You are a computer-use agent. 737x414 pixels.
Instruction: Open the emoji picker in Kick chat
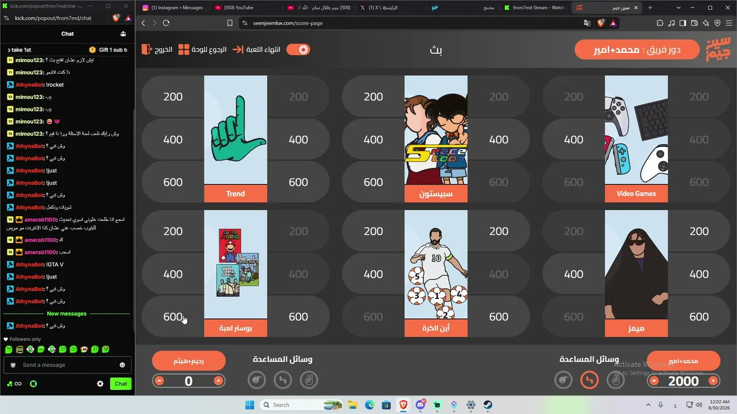pyautogui.click(x=122, y=365)
